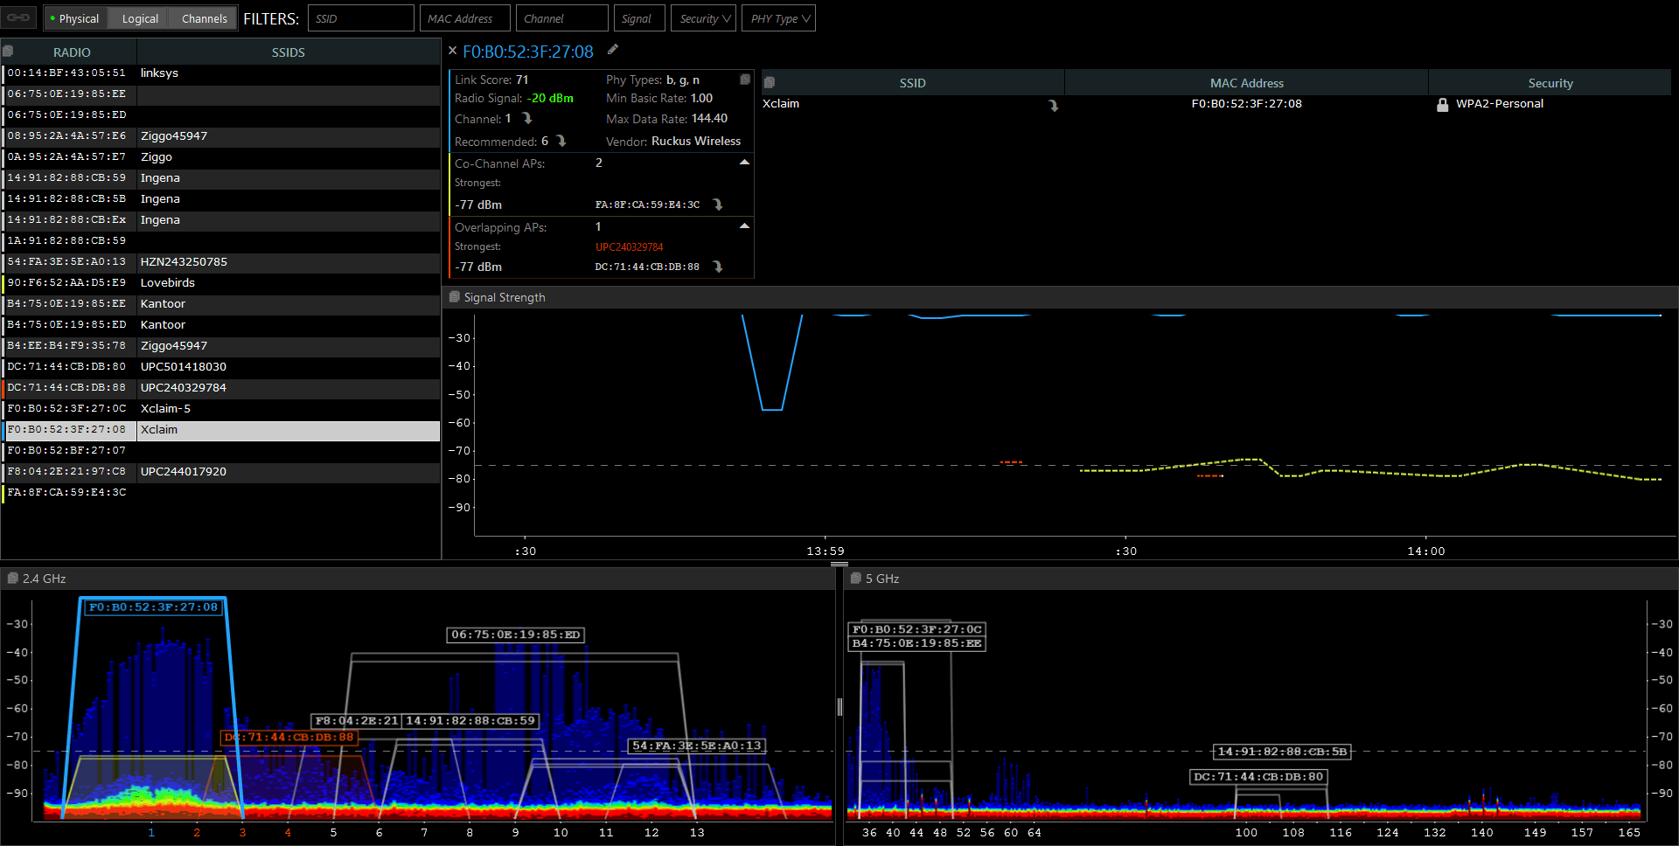
Task: Click F0:B0:52:3F:27:08 label in 2.4 GHz chart
Action: (153, 607)
